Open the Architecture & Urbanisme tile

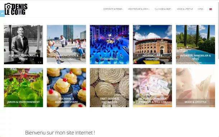pyautogui.click(x=152, y=45)
